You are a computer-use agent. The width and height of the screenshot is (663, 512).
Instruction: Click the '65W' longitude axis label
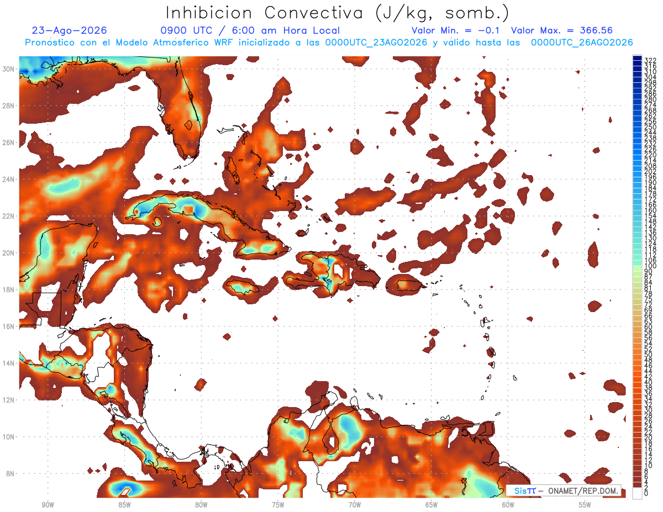click(432, 505)
